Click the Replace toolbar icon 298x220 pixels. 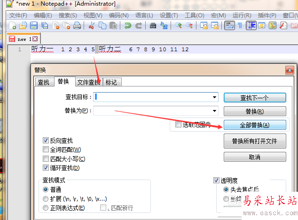[164, 25]
